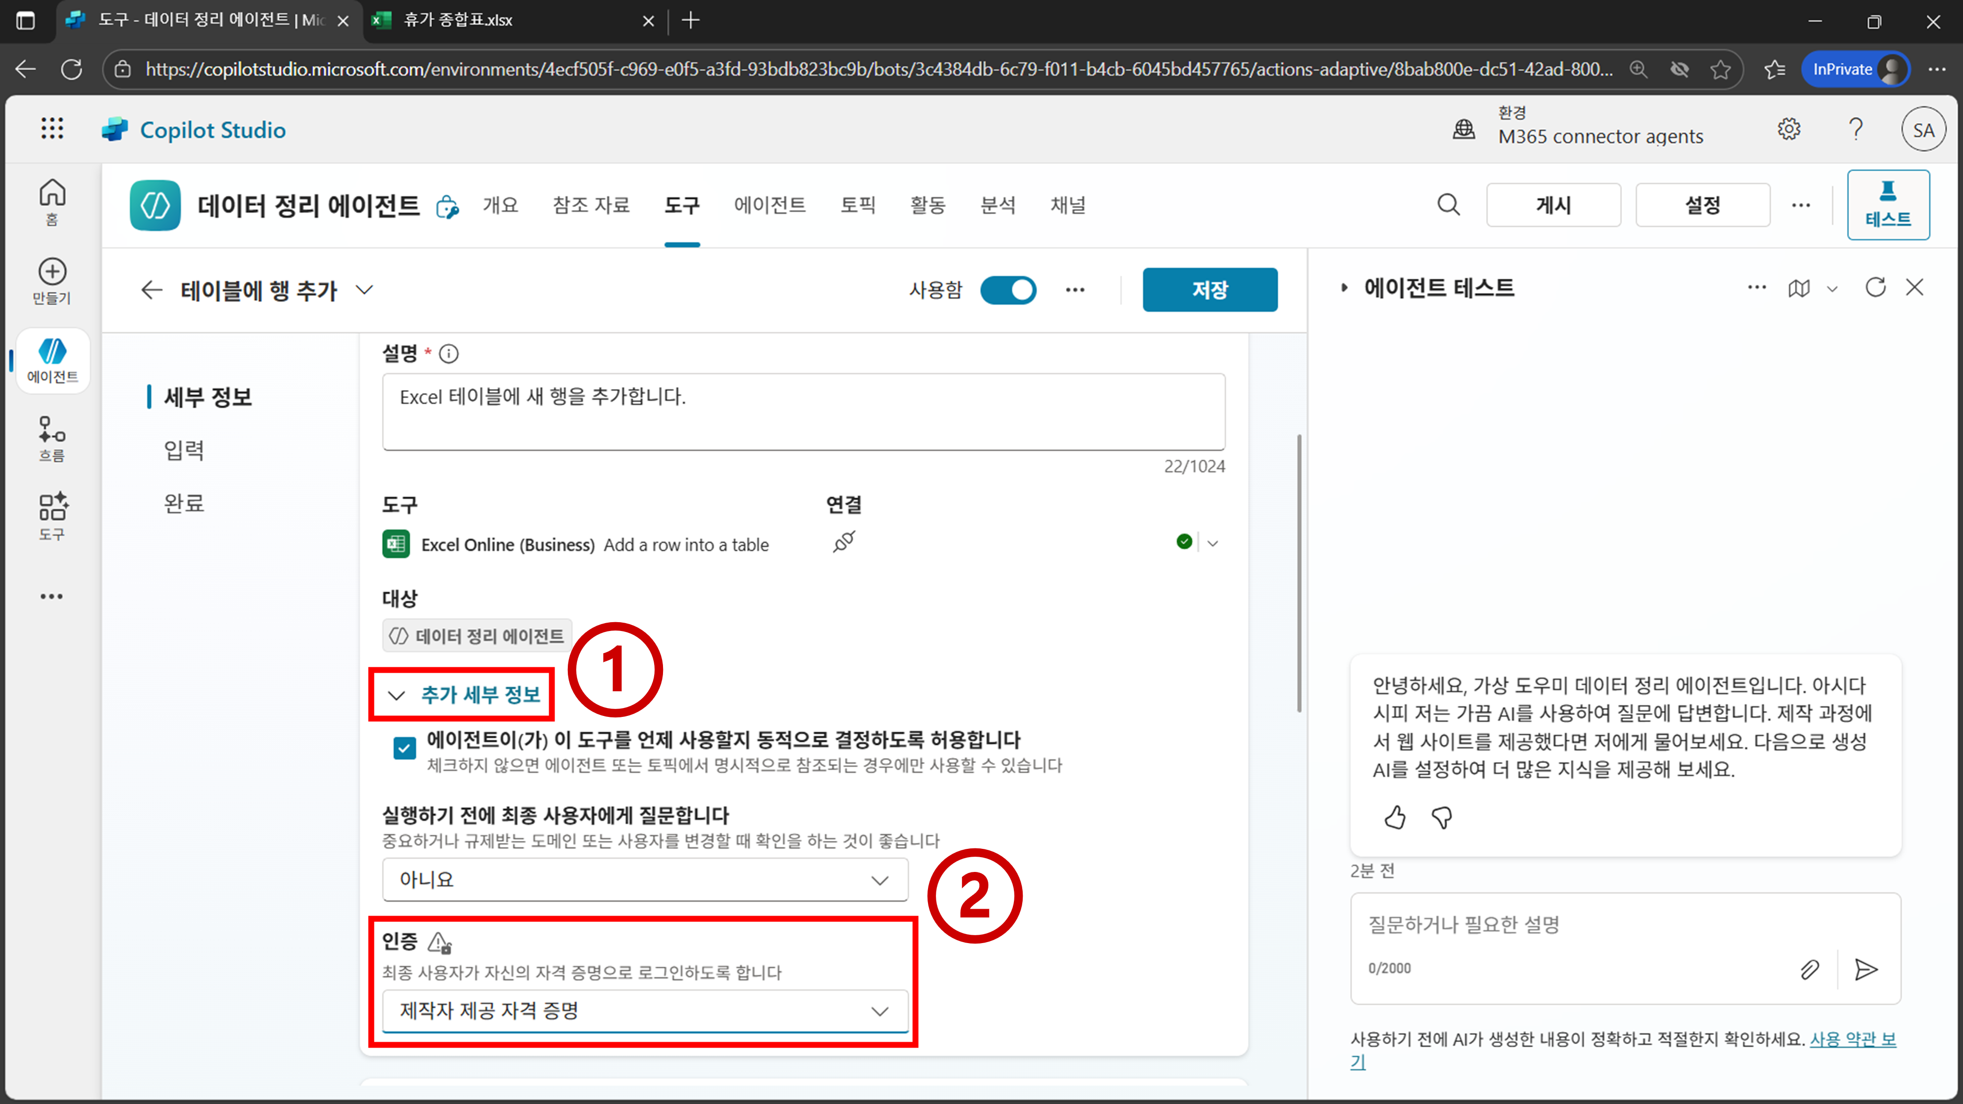This screenshot has height=1104, width=1963.
Task: Click the search magnifier icon
Action: [x=1448, y=205]
